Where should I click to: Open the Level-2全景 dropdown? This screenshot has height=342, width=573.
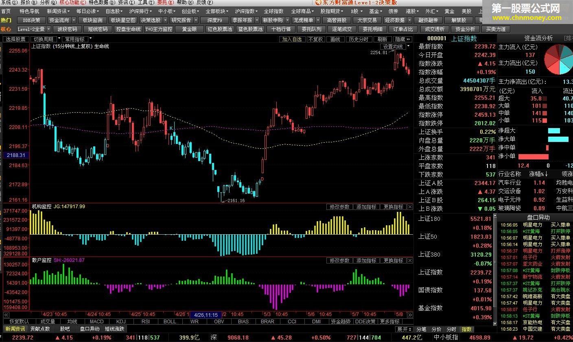point(48,29)
